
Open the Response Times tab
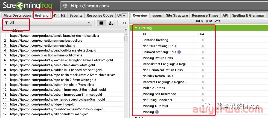pos(205,15)
